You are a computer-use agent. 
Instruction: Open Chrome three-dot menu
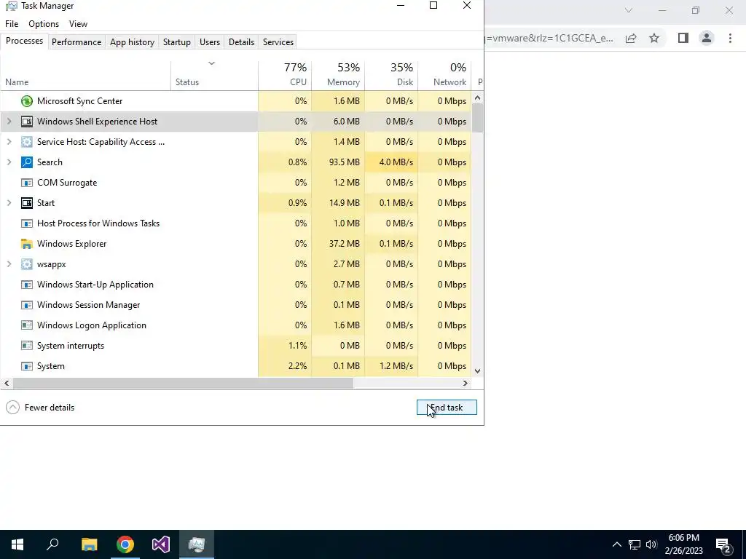(x=730, y=38)
